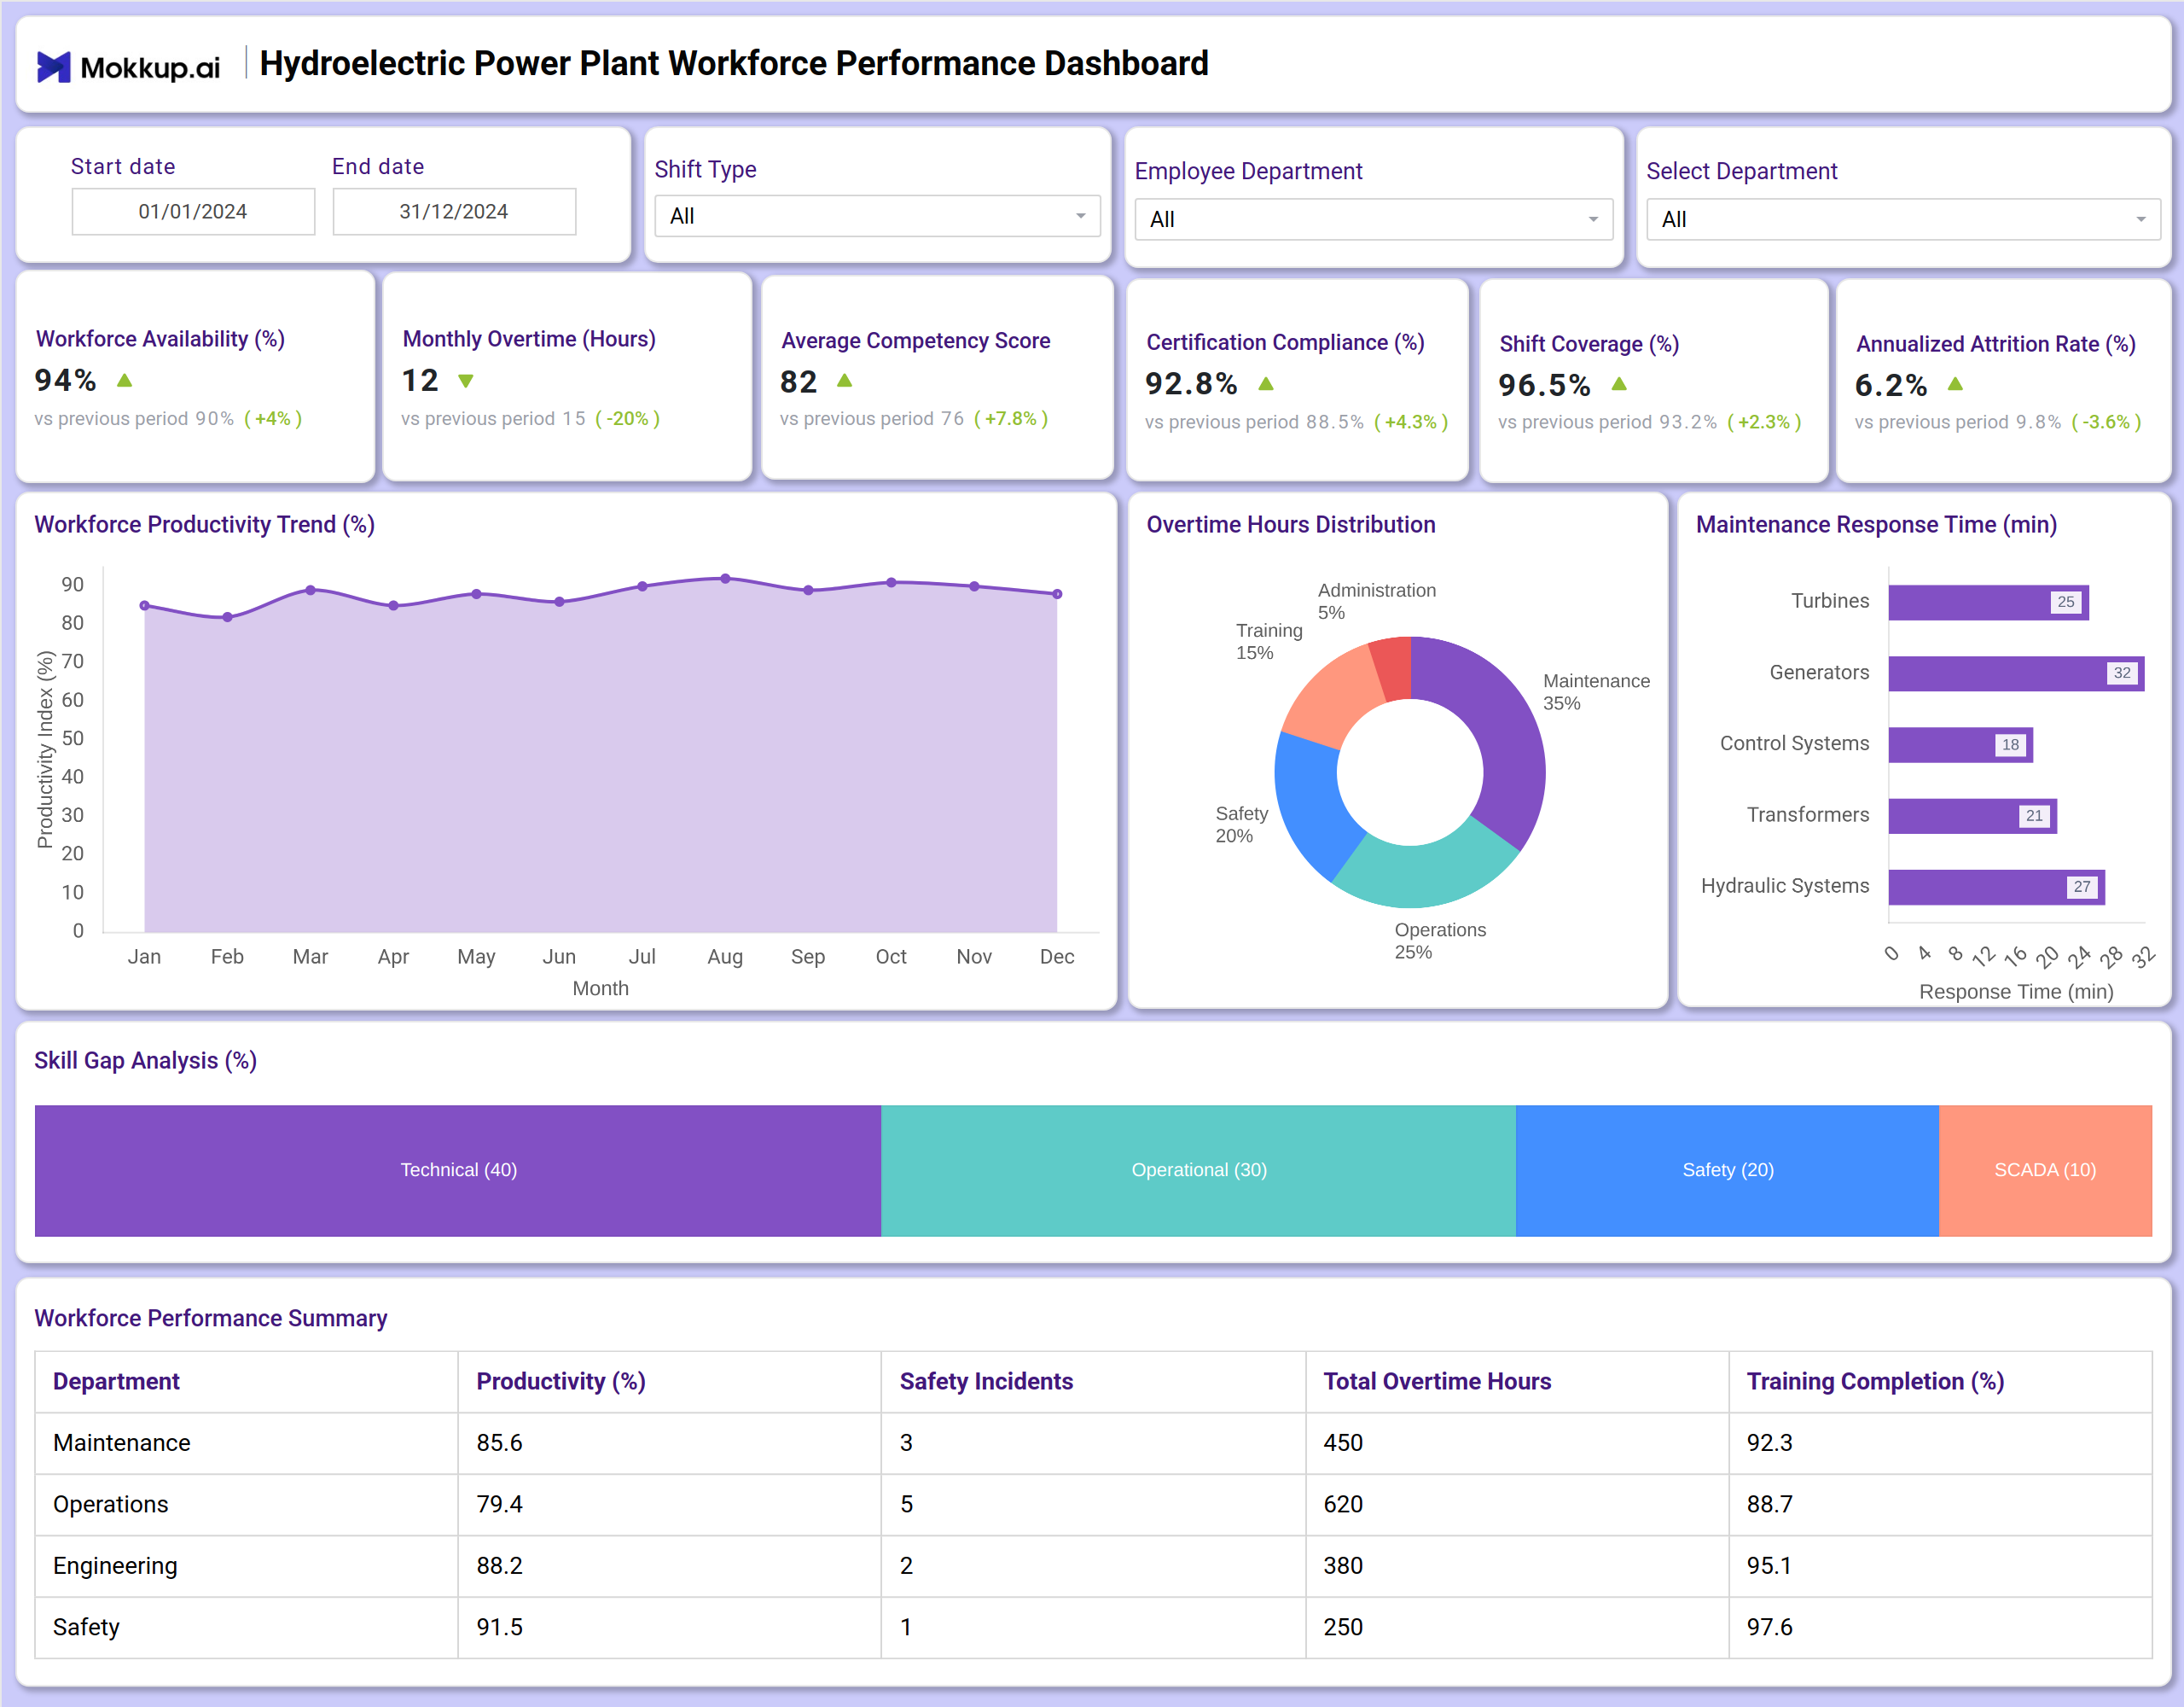Click the Shift Coverage up-trend arrow
Viewport: 2184px width, 1707px height.
[x=1620, y=383]
